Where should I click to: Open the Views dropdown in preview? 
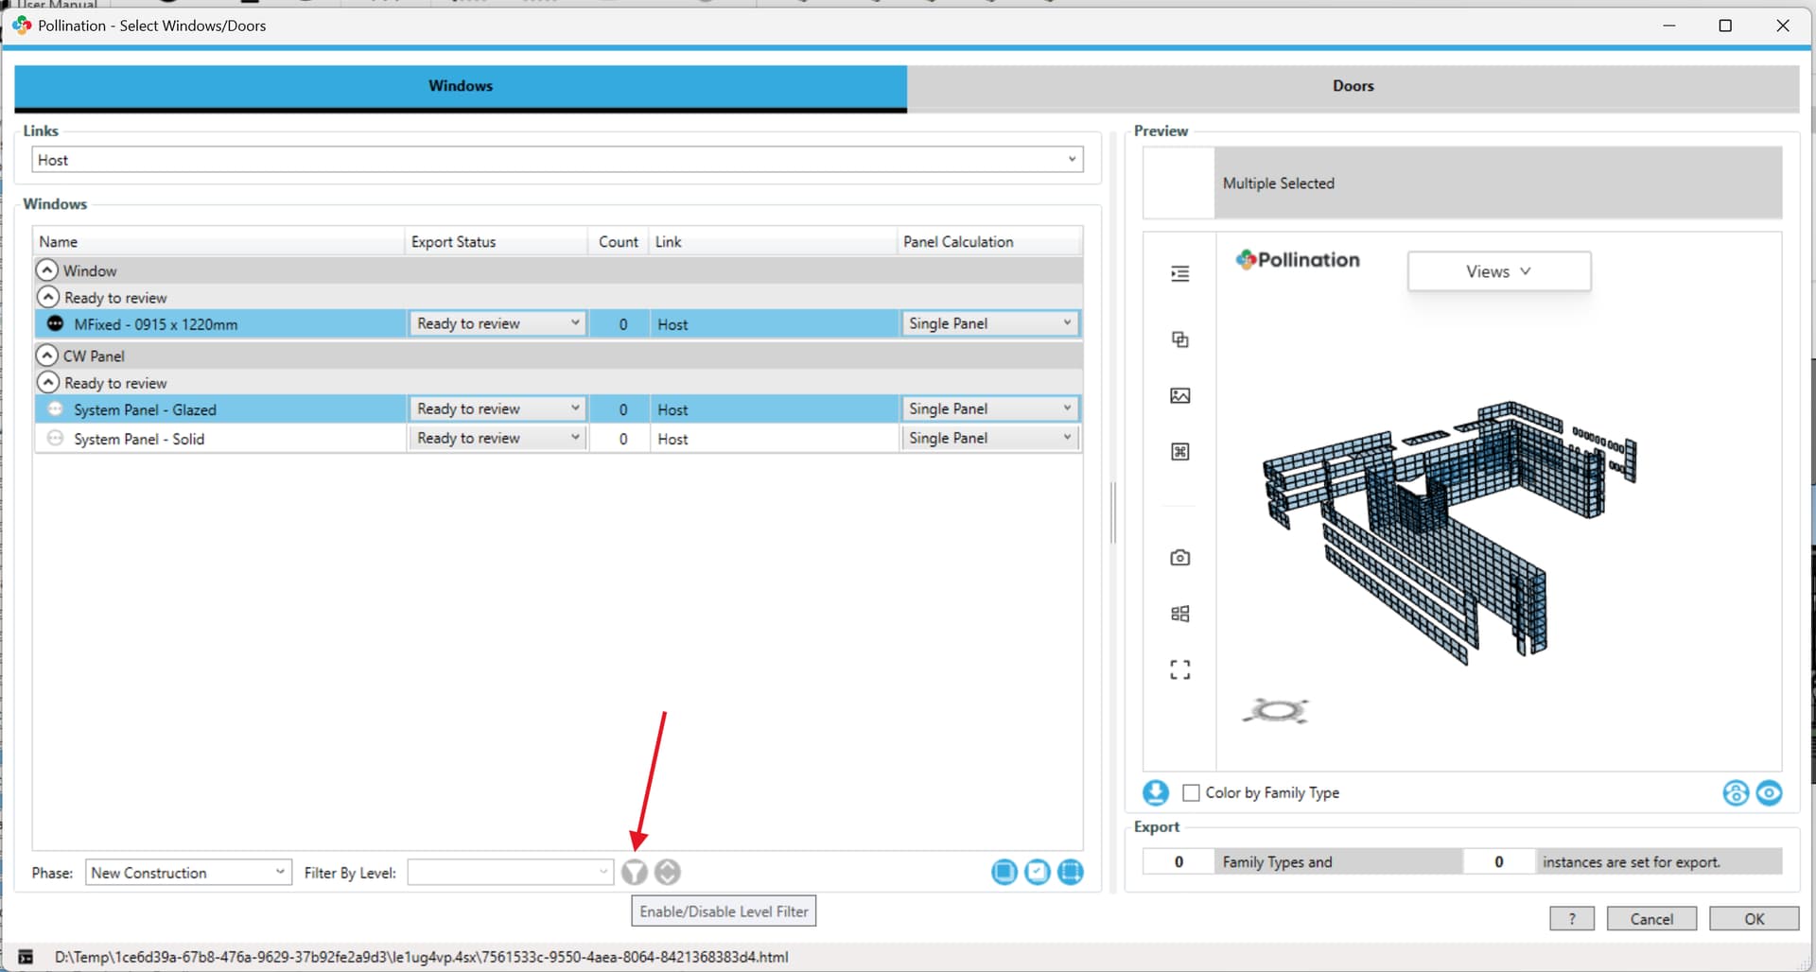1499,271
